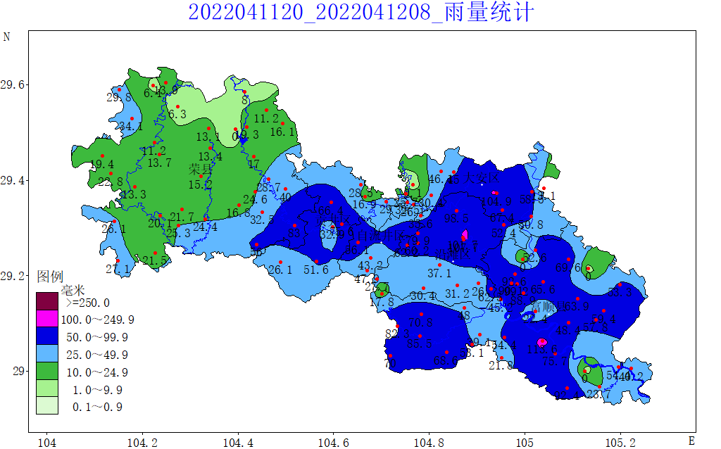Click the 富顺 county label on the map

(x=544, y=306)
